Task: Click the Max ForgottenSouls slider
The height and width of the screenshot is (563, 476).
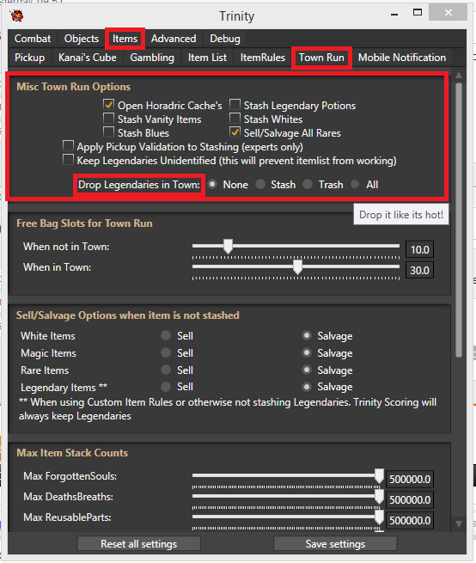Action: pyautogui.click(x=288, y=477)
